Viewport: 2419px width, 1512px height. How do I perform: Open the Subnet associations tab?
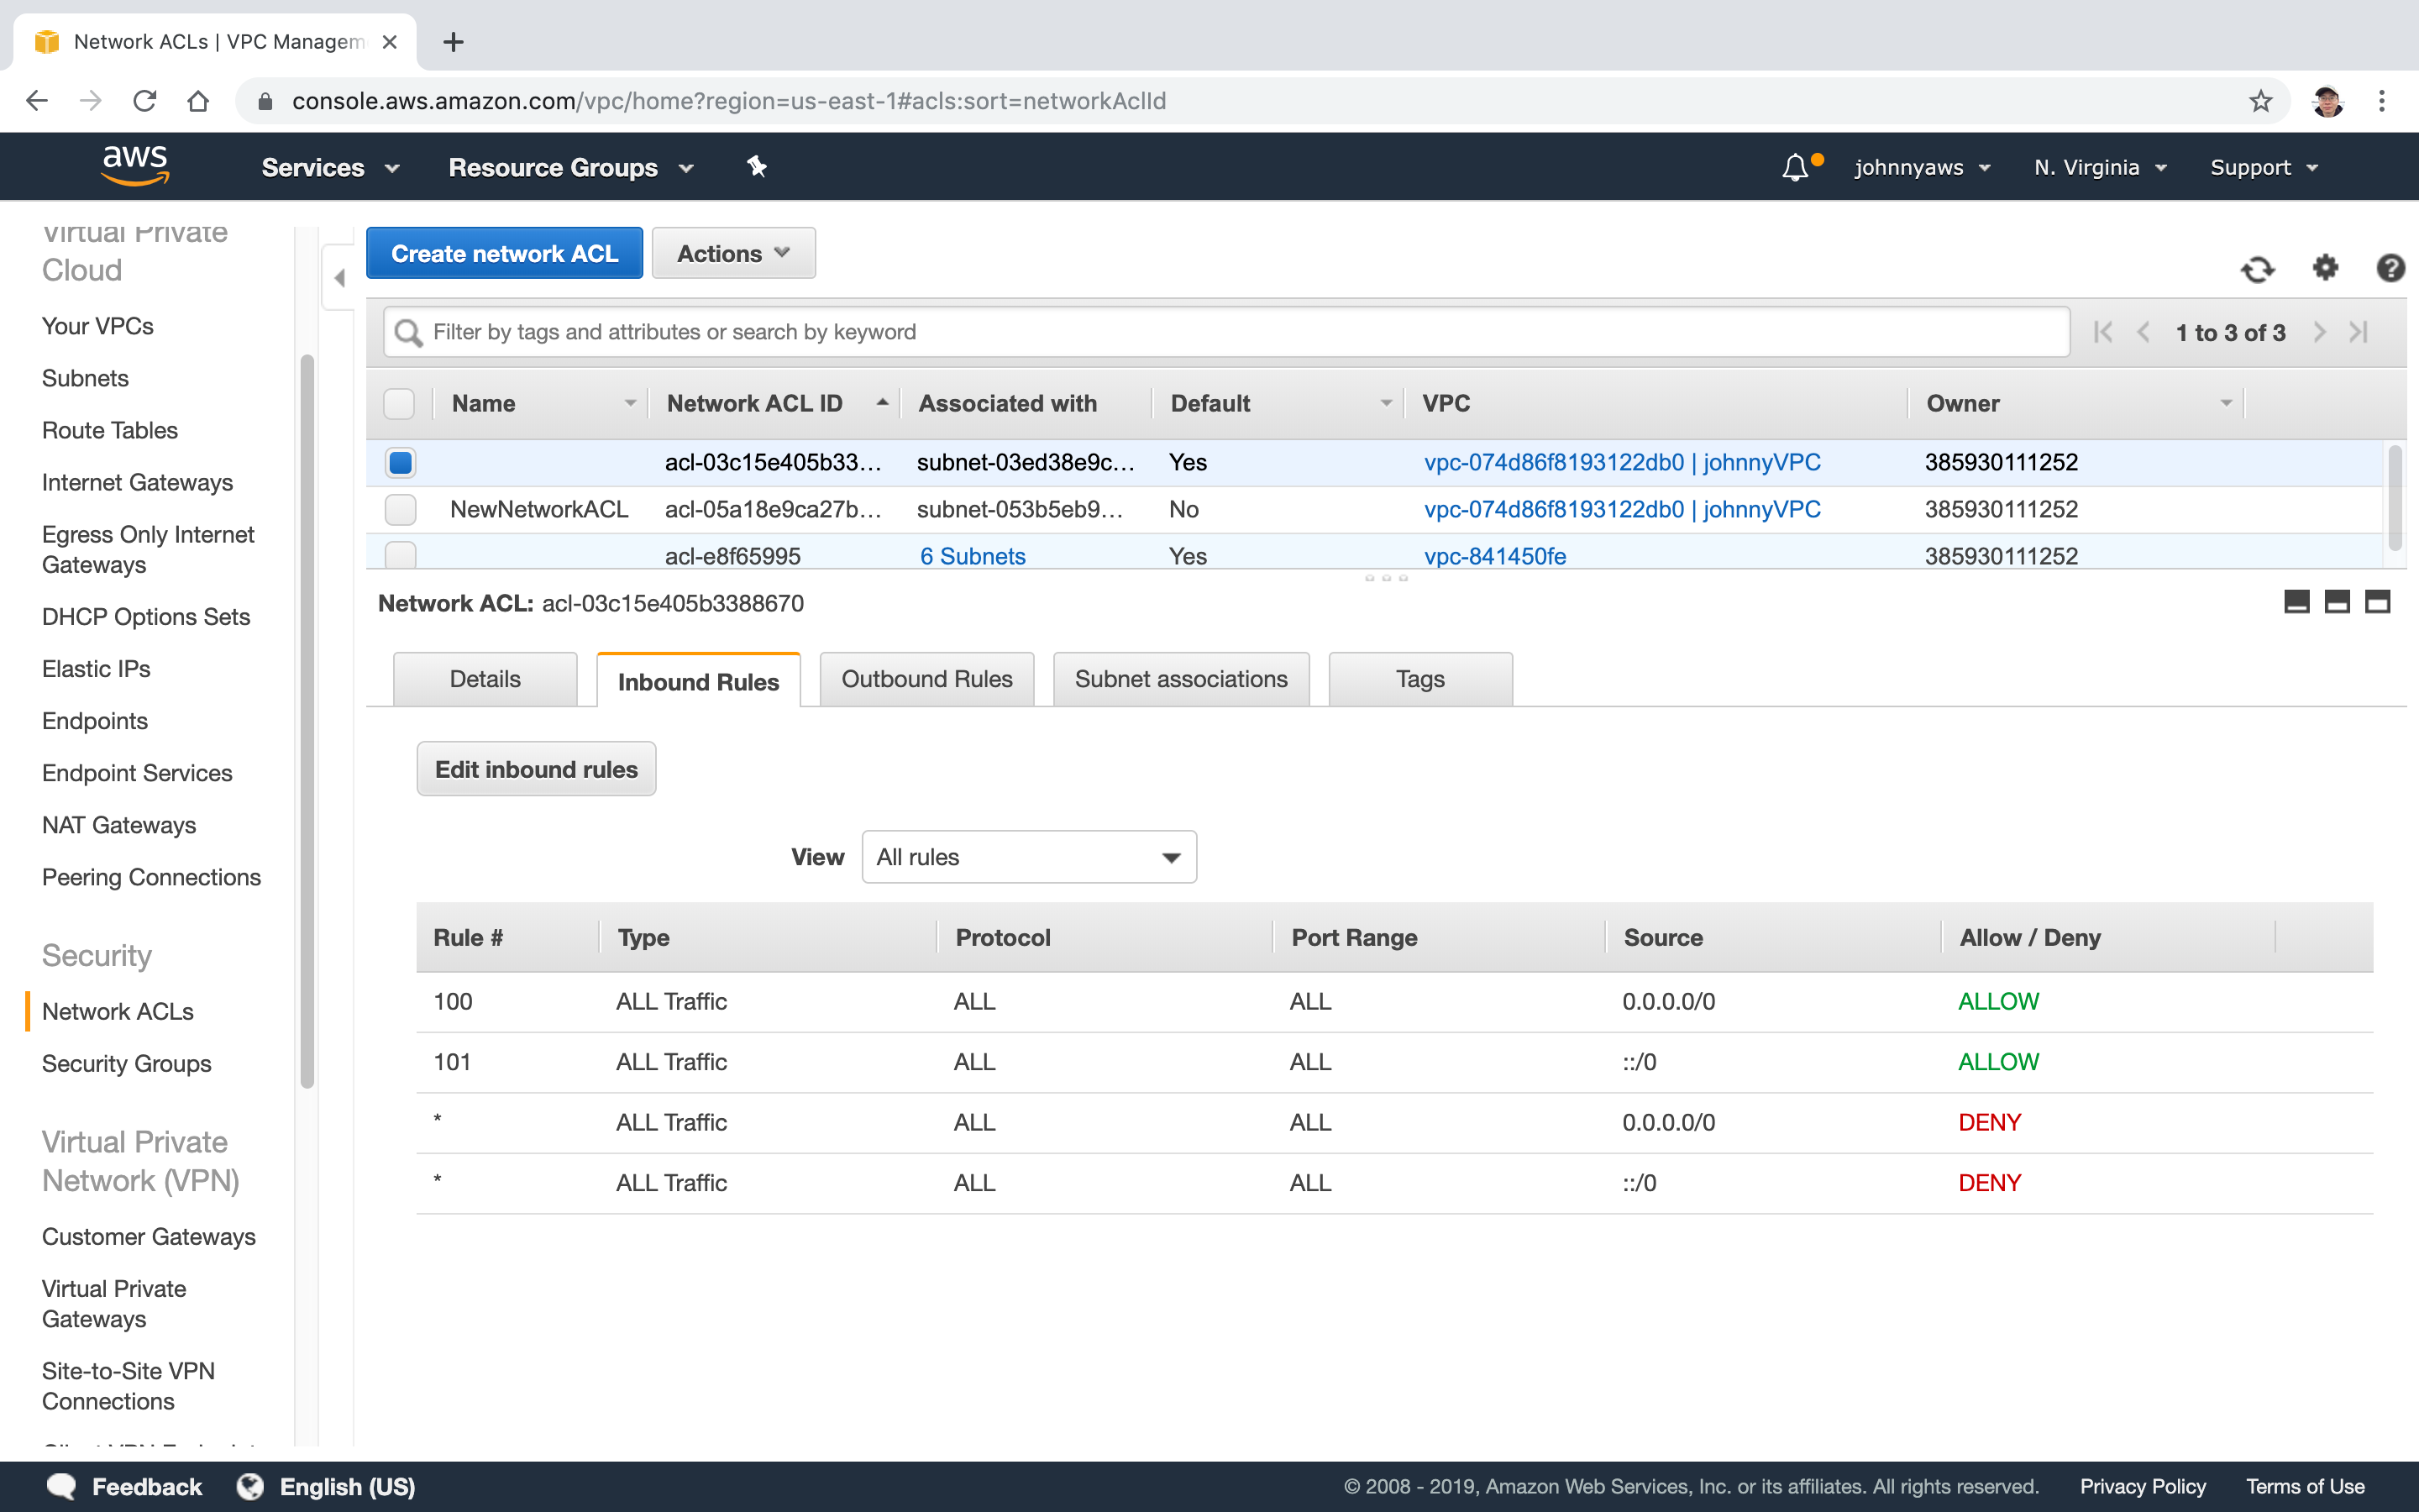click(1180, 679)
